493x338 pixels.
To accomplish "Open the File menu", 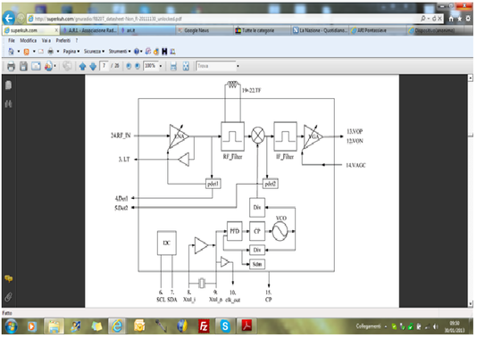I will coord(12,40).
